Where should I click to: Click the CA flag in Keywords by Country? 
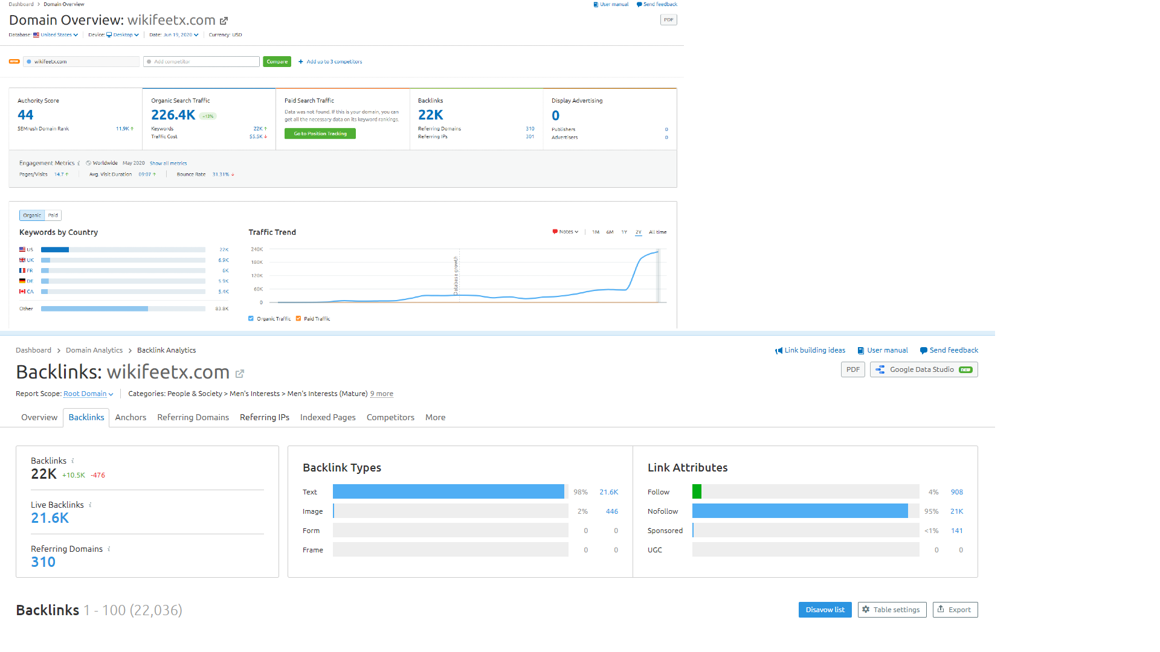coord(22,292)
